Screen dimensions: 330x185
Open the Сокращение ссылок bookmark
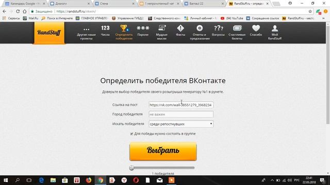pyautogui.click(x=263, y=18)
